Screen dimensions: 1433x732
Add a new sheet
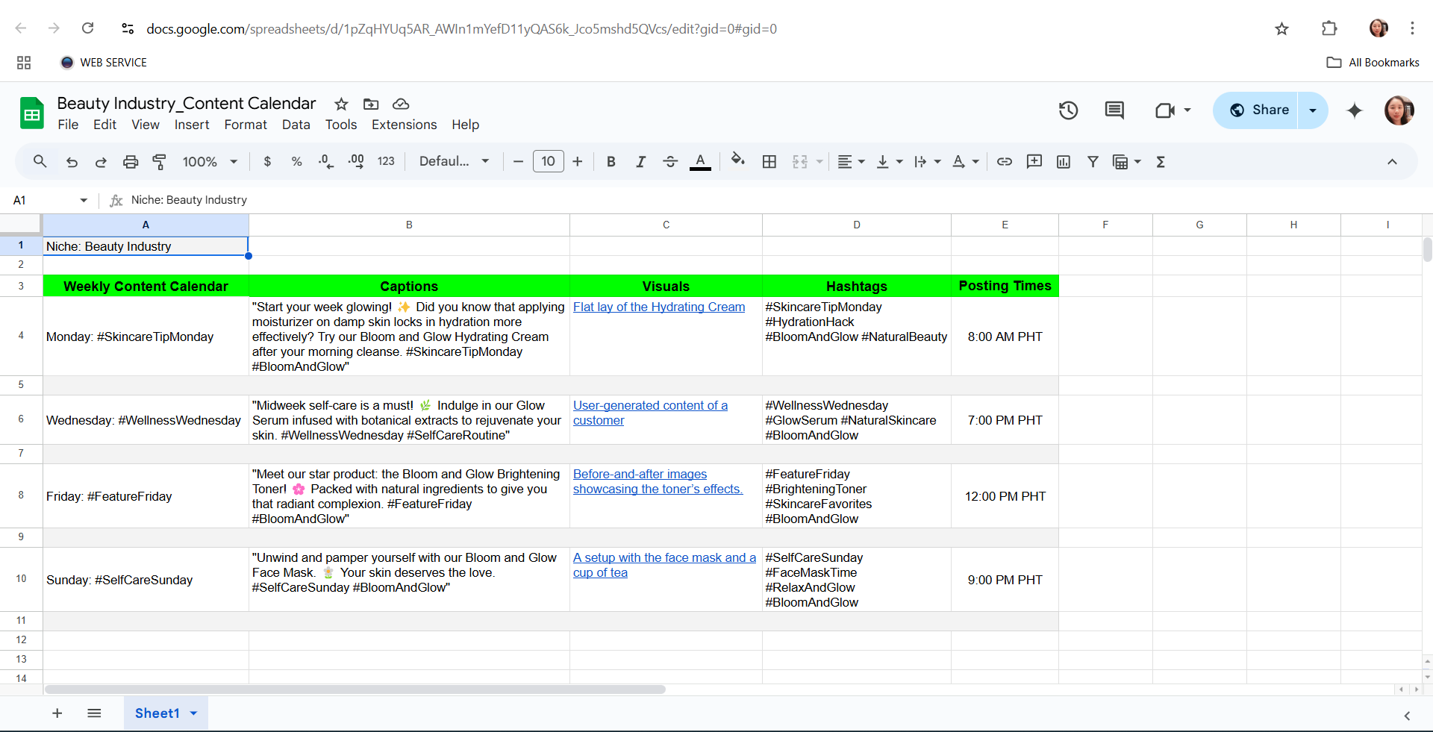pyautogui.click(x=57, y=713)
